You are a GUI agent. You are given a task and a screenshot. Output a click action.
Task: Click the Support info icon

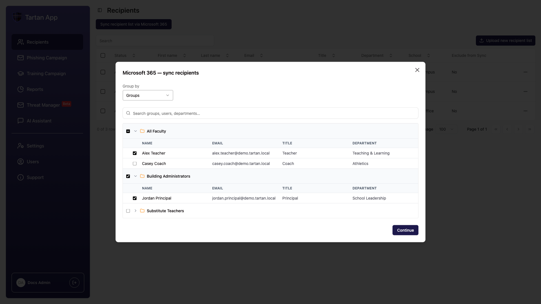pos(21,177)
